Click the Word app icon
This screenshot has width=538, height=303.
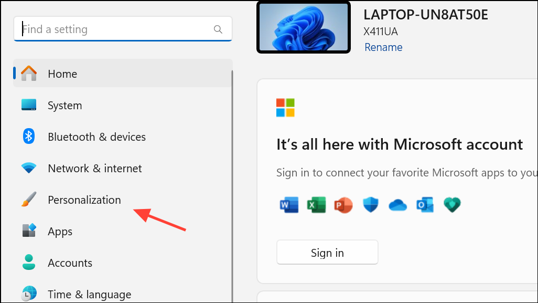[289, 205]
